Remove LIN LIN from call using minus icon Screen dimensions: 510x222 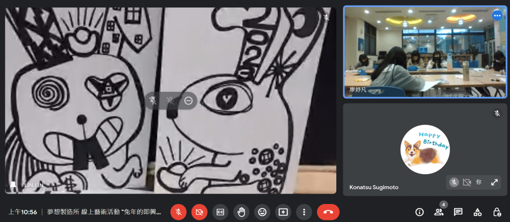(x=188, y=101)
